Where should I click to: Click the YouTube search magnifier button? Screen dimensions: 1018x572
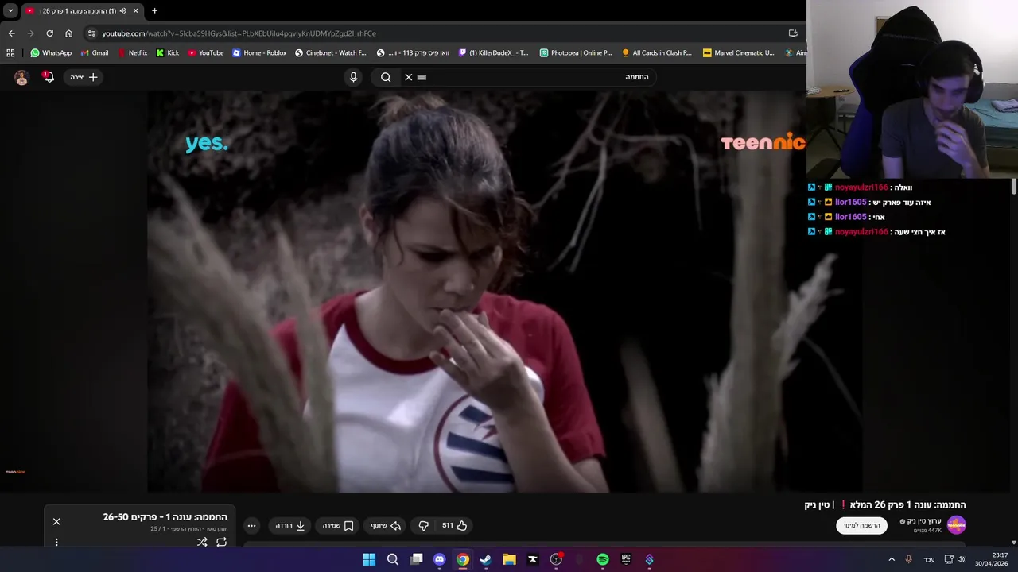point(386,77)
